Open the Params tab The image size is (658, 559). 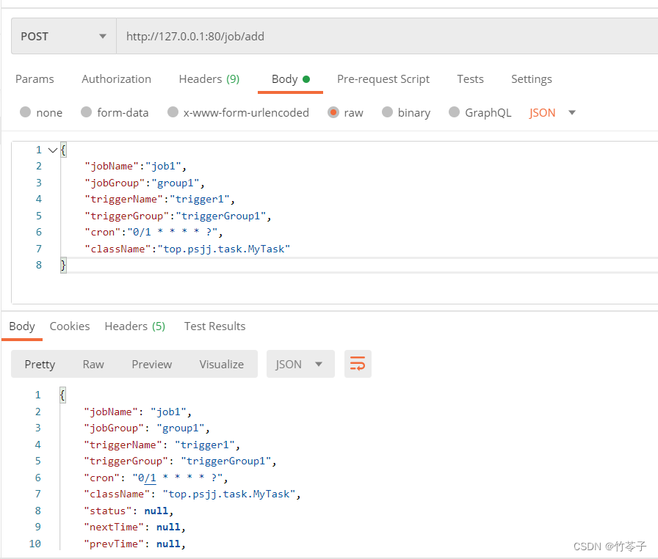[35, 79]
